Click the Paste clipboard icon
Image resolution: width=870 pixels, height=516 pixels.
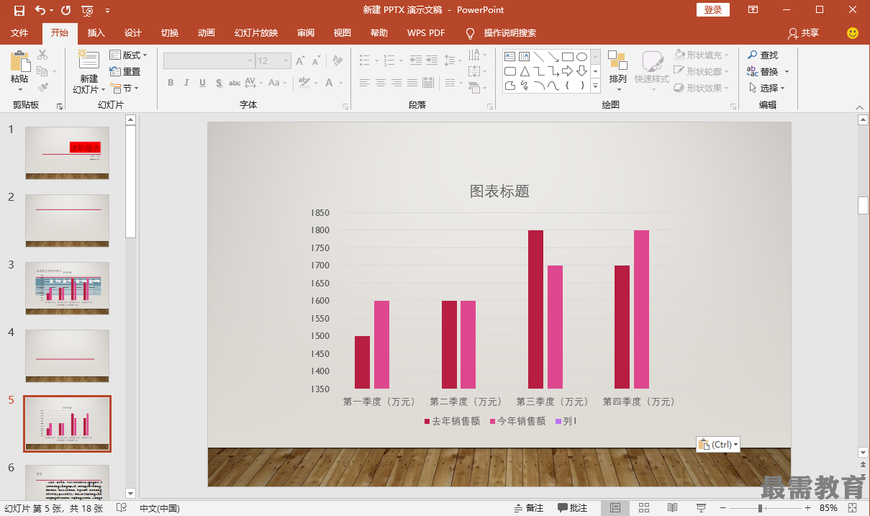pos(19,61)
